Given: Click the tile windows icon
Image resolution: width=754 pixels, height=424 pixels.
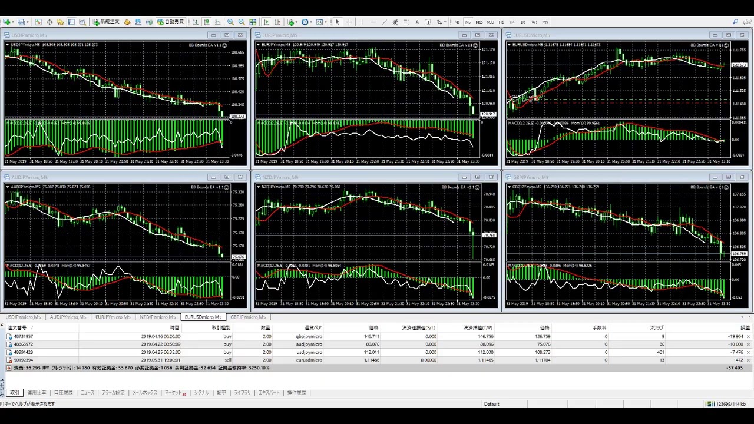Looking at the screenshot, I should click(x=253, y=22).
